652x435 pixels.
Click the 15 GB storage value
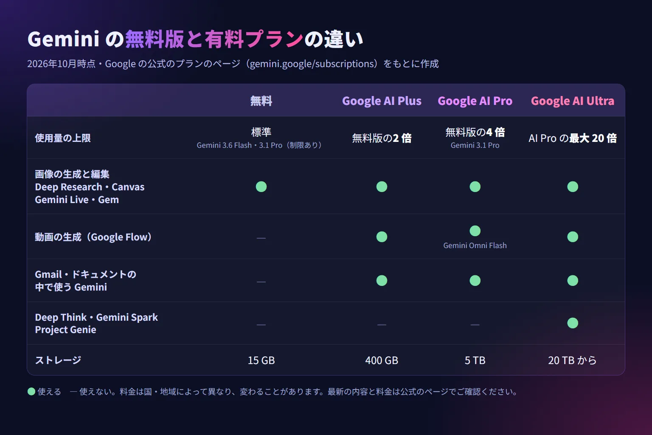(261, 360)
